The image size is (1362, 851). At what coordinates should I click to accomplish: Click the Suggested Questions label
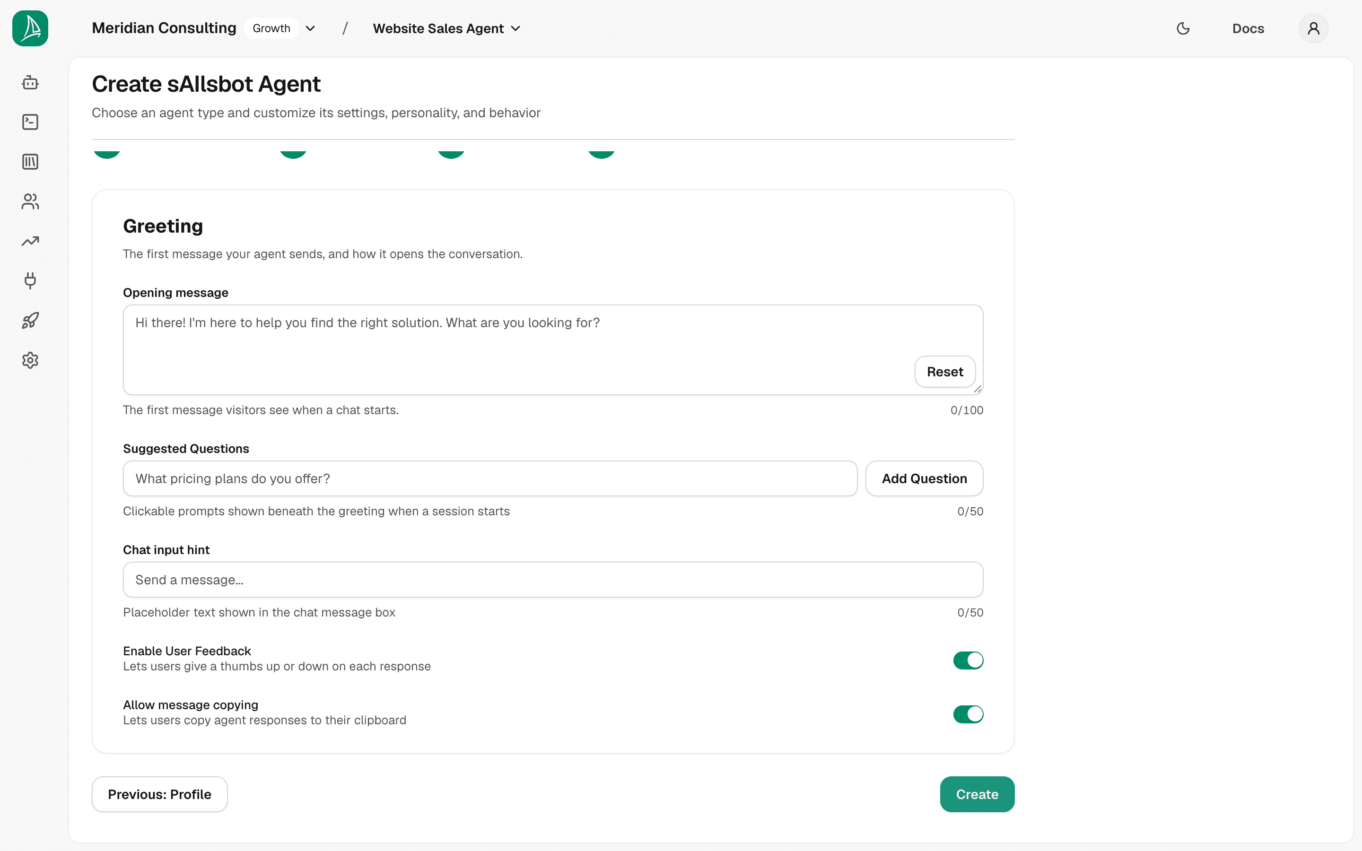pyautogui.click(x=186, y=449)
